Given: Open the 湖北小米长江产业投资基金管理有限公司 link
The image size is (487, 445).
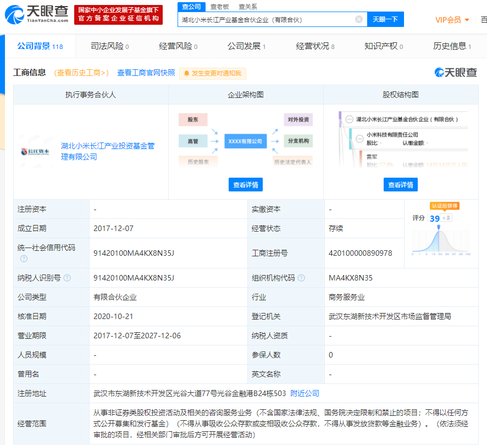Looking at the screenshot, I should coord(108,151).
